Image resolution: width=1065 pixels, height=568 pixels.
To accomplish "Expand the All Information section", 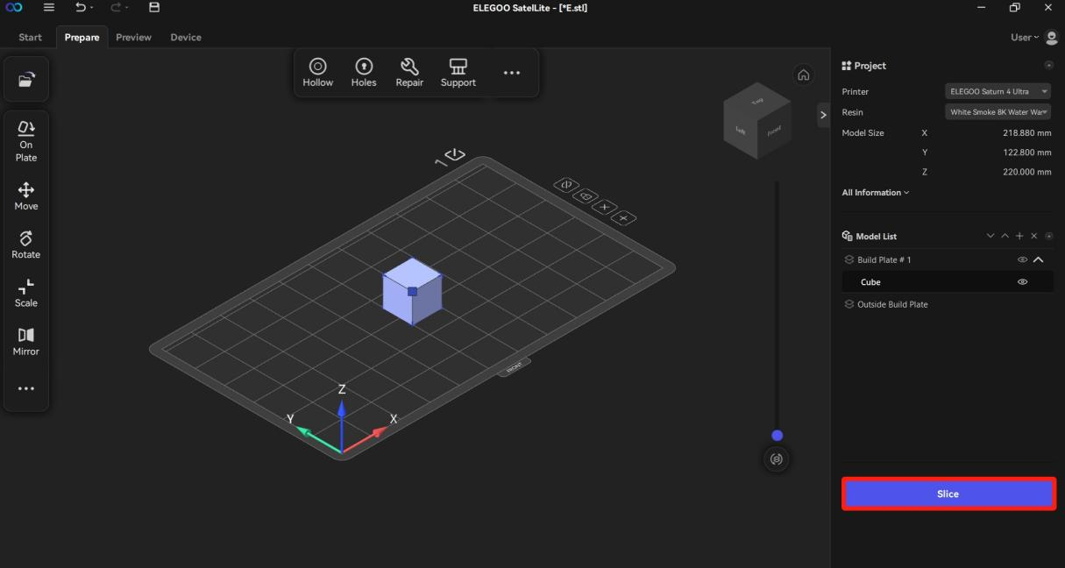I will 875,193.
